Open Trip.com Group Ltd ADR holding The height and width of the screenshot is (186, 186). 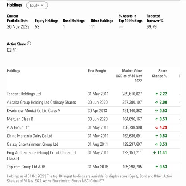pos(26,167)
